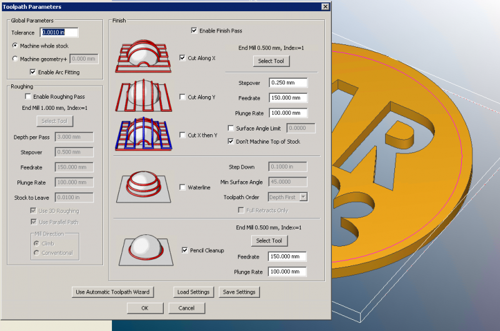The image size is (500, 331).
Task: Click the "Roughing" group label
Action: click(22, 86)
